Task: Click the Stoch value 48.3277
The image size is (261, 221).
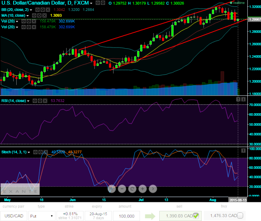Action: (75, 152)
